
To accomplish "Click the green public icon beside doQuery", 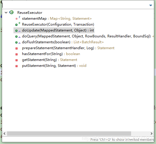I will click(16, 37).
